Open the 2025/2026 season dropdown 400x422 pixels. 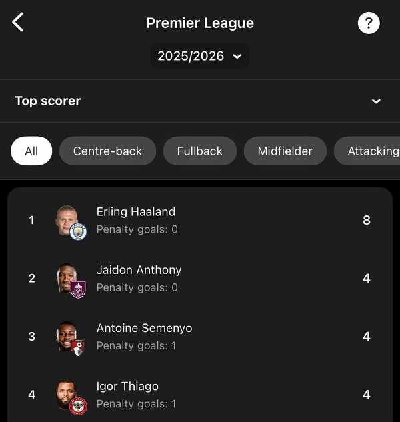[x=199, y=57]
